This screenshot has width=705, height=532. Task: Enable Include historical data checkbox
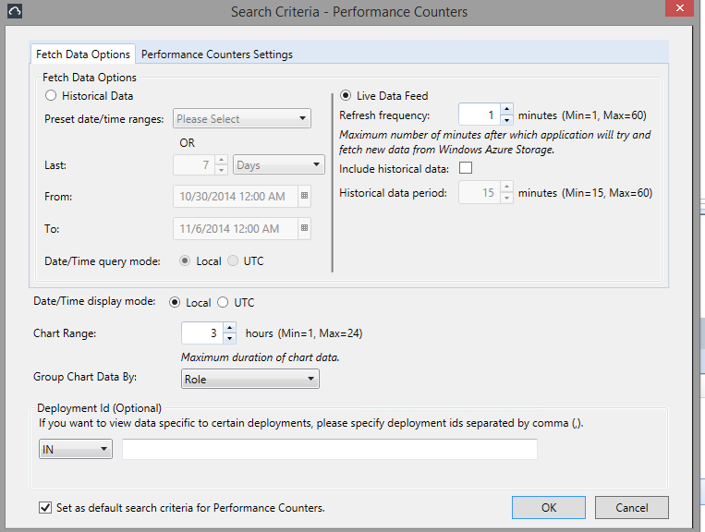(x=465, y=168)
